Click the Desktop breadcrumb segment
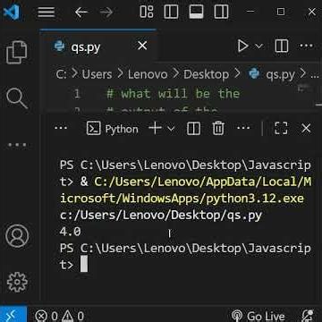The width and height of the screenshot is (322, 322). tap(206, 75)
